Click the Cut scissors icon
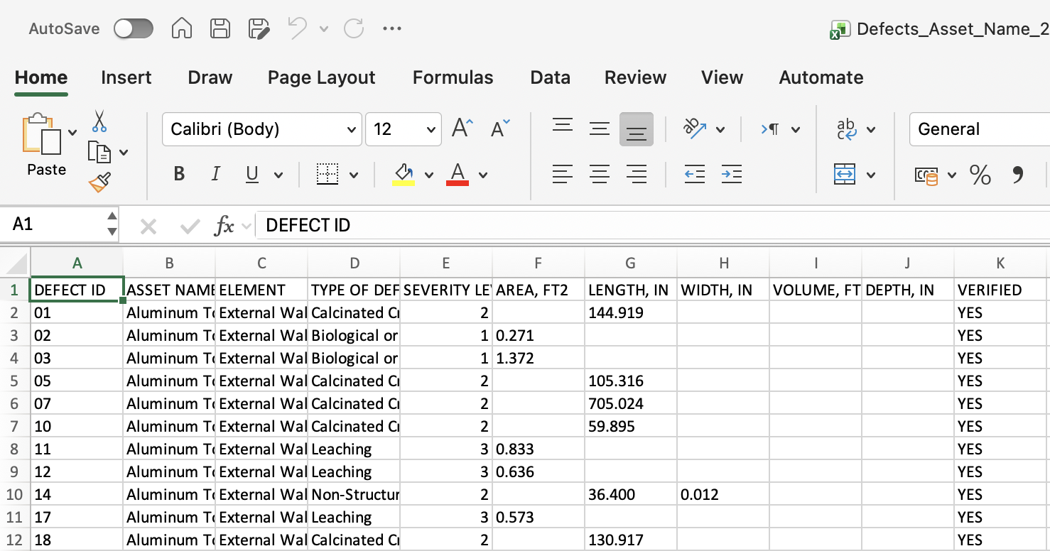The height and width of the screenshot is (551, 1050). [99, 121]
